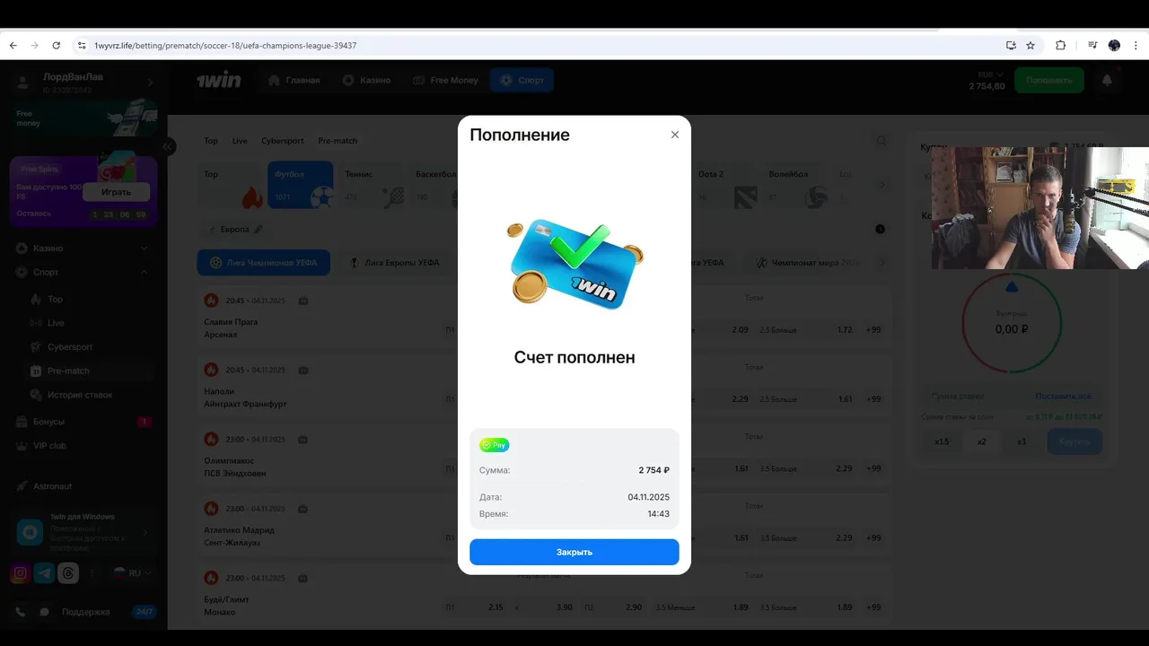
Task: Click the blue Закрыть button
Action: [x=574, y=552]
